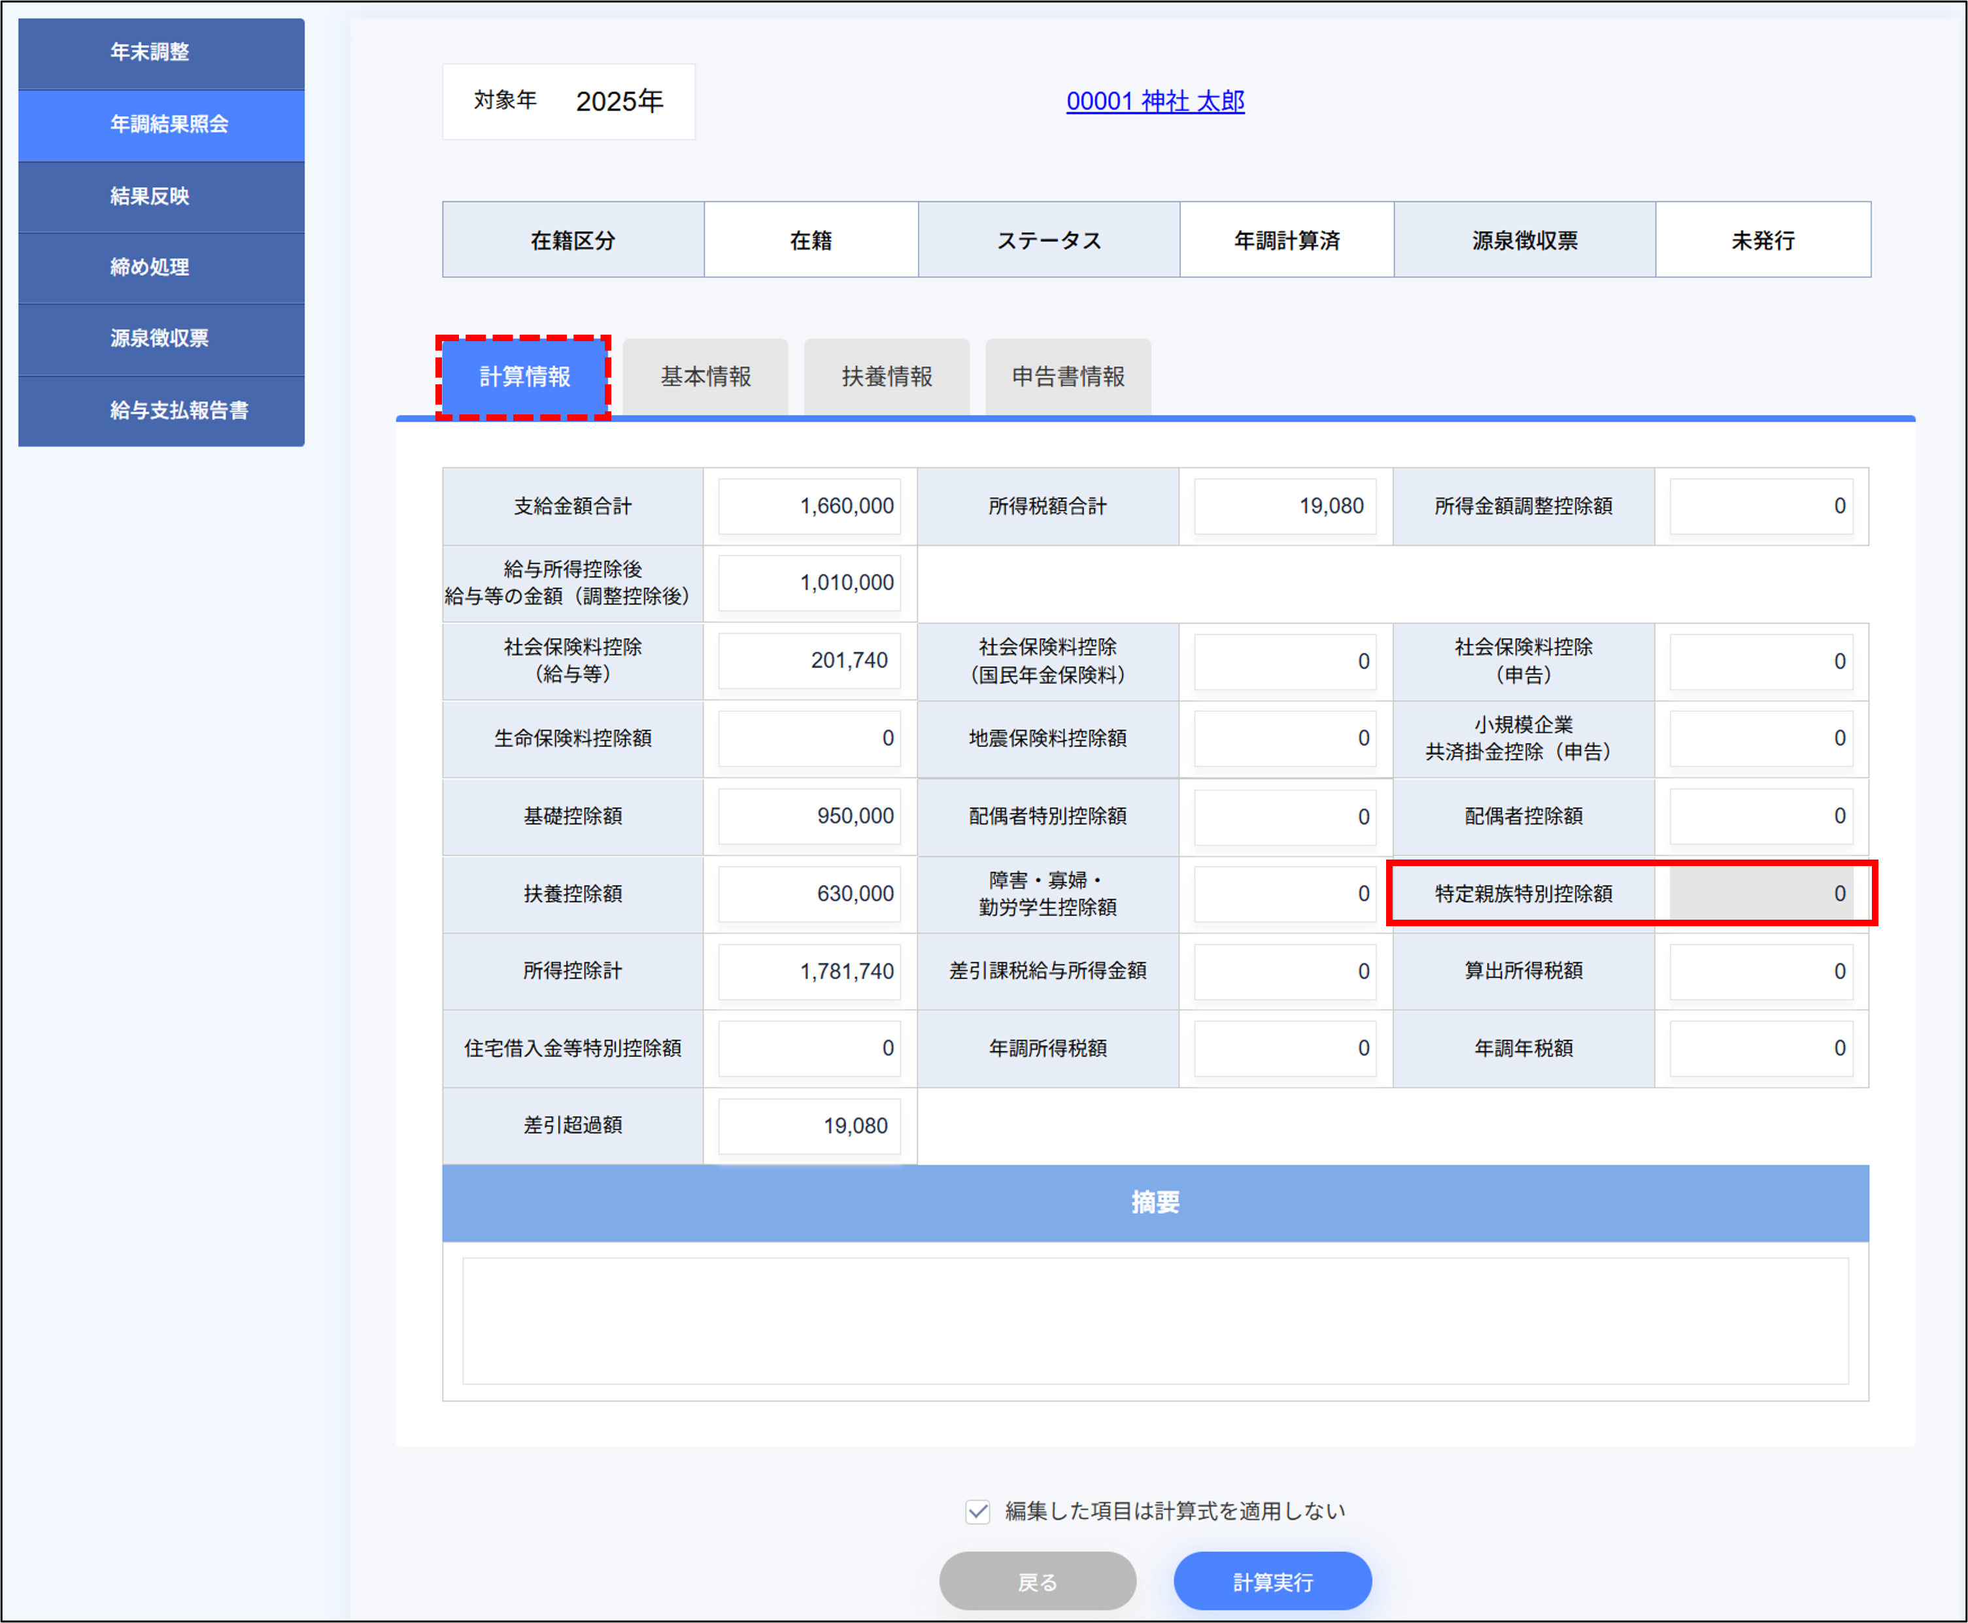Click inside the 支給金額合計 amount field

click(x=809, y=506)
